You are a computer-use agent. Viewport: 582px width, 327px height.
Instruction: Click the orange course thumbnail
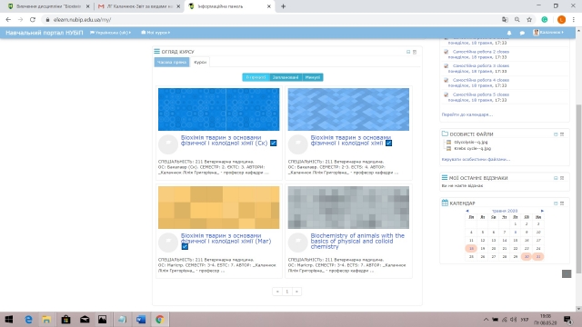tap(218, 207)
